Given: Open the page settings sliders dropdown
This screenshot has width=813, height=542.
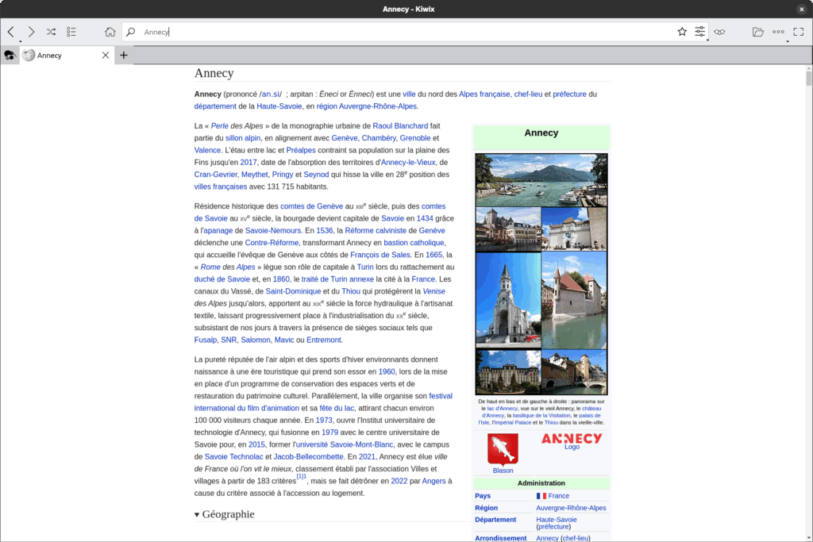Looking at the screenshot, I should click(699, 32).
